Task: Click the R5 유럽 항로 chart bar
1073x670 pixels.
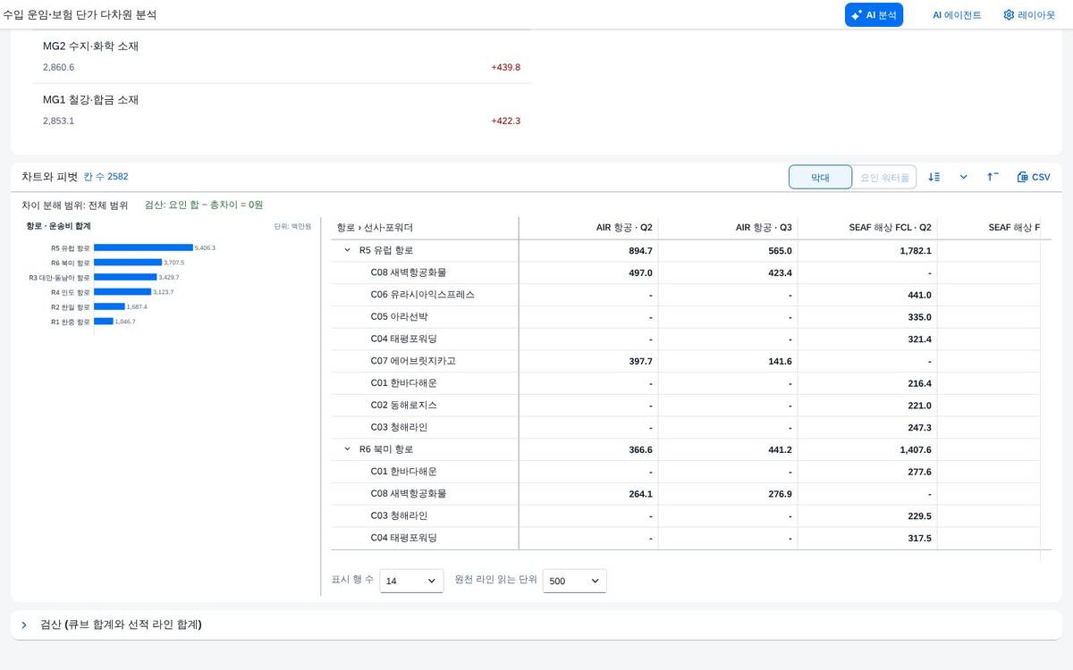Action: pyautogui.click(x=143, y=247)
